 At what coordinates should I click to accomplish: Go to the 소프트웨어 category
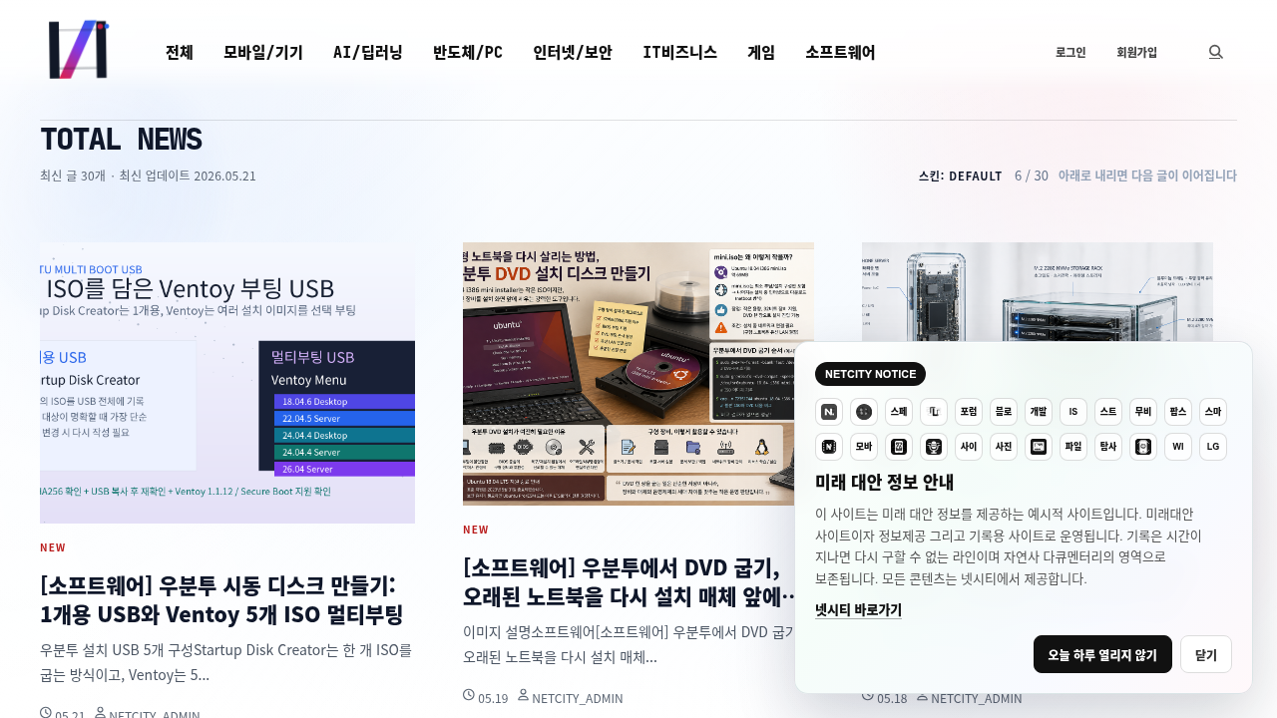[840, 52]
